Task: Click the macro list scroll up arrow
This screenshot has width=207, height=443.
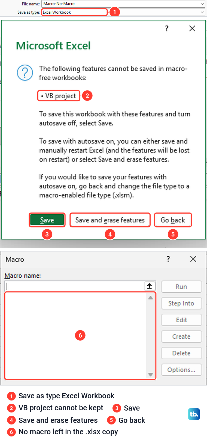Action: pos(151,298)
